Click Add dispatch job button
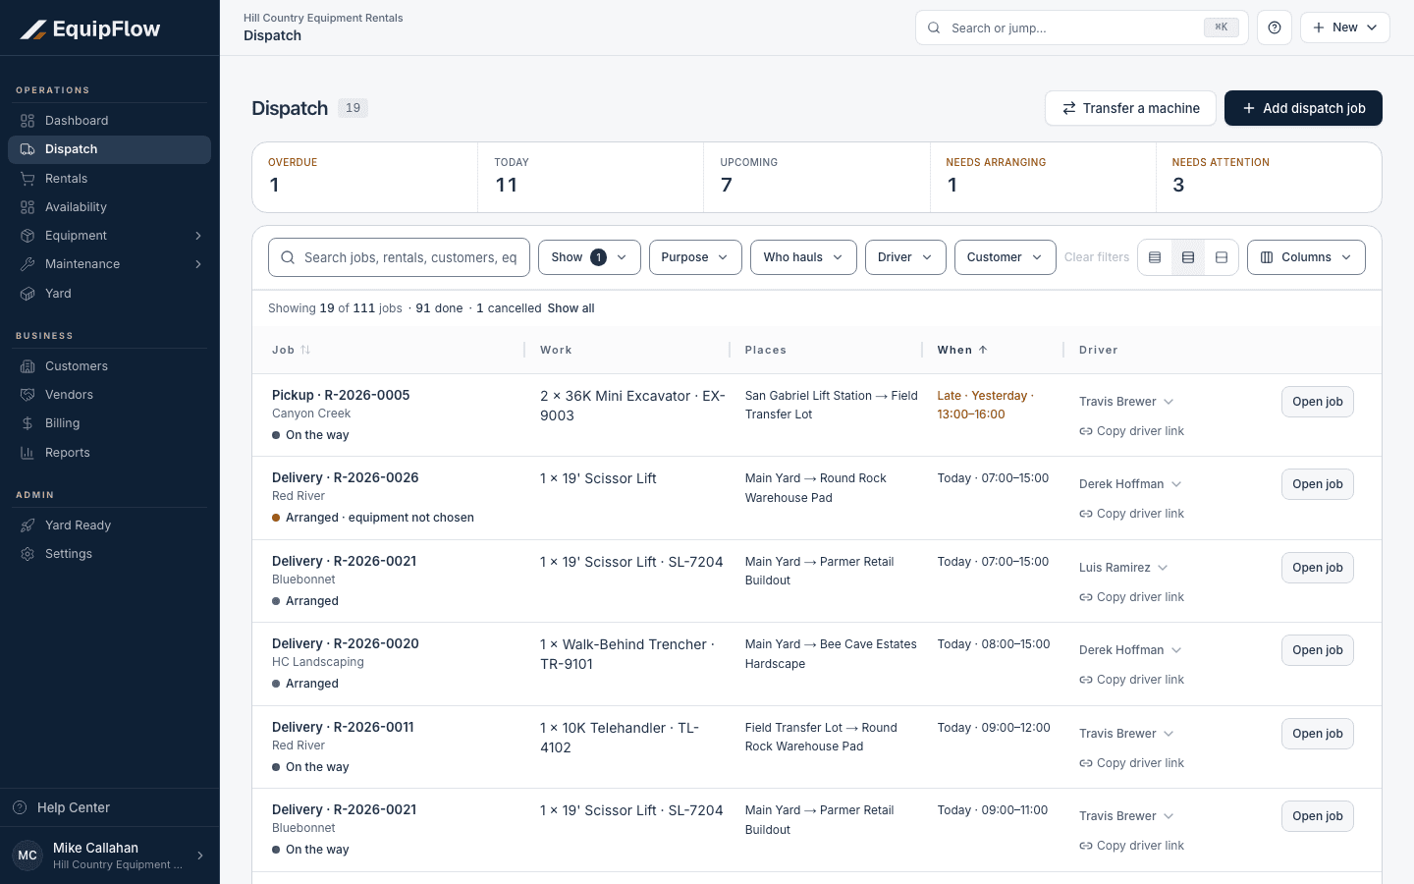Viewport: 1414px width, 884px height. (1303, 108)
